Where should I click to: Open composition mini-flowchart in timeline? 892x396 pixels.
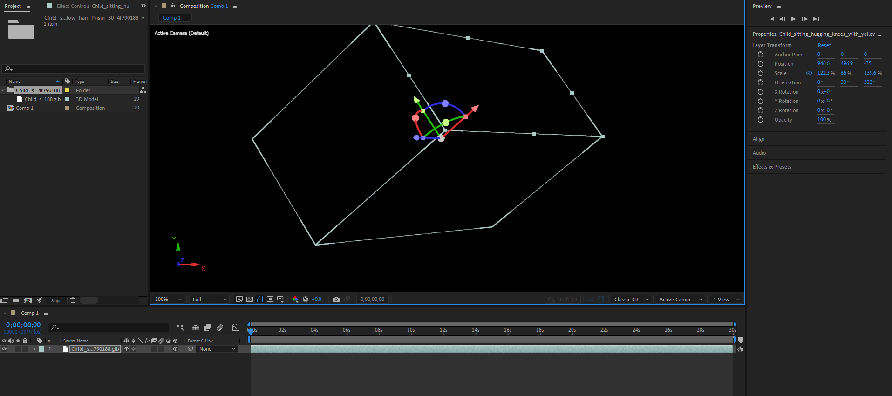[x=180, y=328]
